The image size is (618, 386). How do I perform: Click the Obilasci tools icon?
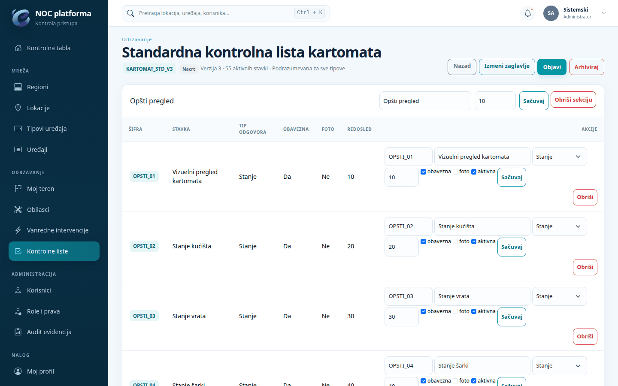(x=18, y=210)
